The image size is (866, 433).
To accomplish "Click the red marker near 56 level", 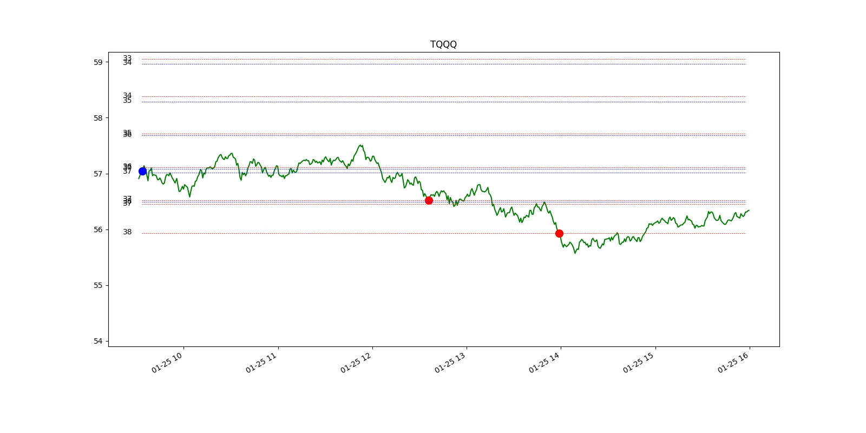I will tap(559, 233).
